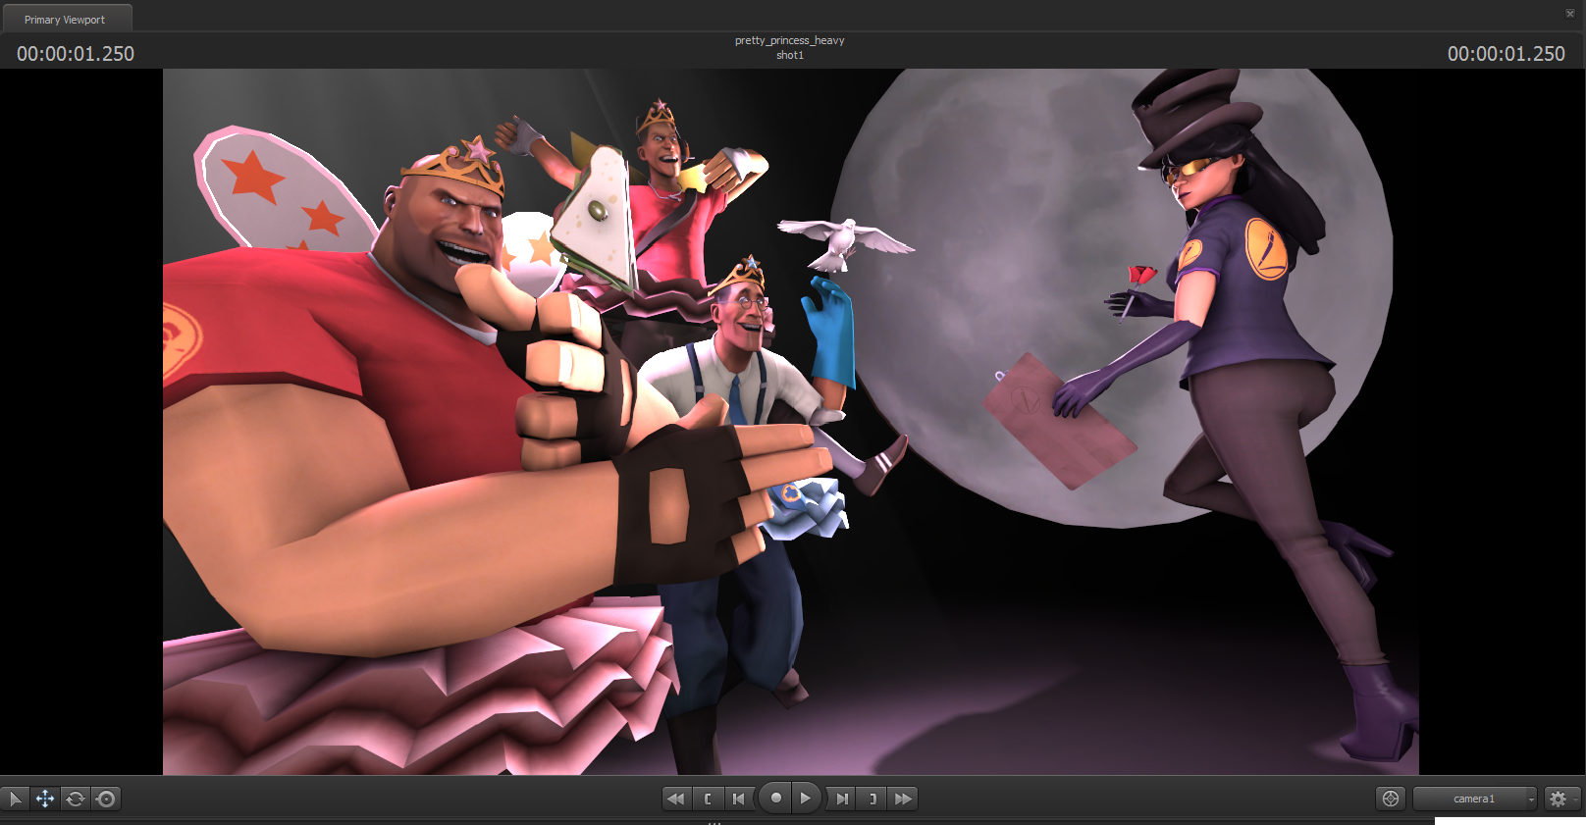Activate the screen manipulator circle tool
This screenshot has width=1586, height=825.
[106, 799]
